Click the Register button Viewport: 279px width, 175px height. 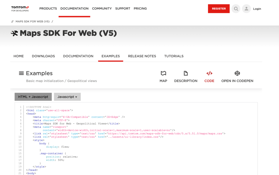coord(219,9)
